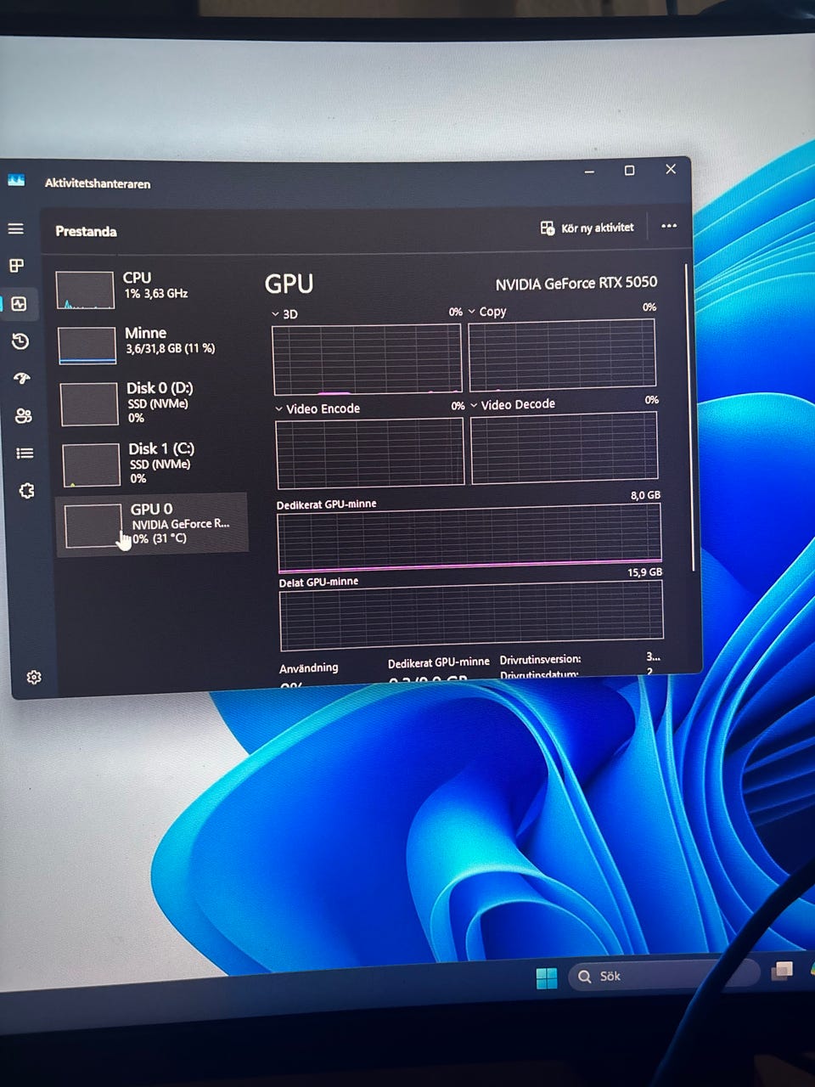Click the '15,9 GB' value label

644,572
